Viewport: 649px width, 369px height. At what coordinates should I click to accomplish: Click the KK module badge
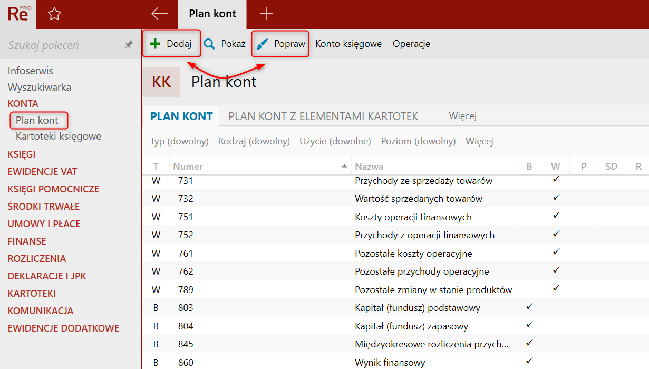[x=161, y=82]
